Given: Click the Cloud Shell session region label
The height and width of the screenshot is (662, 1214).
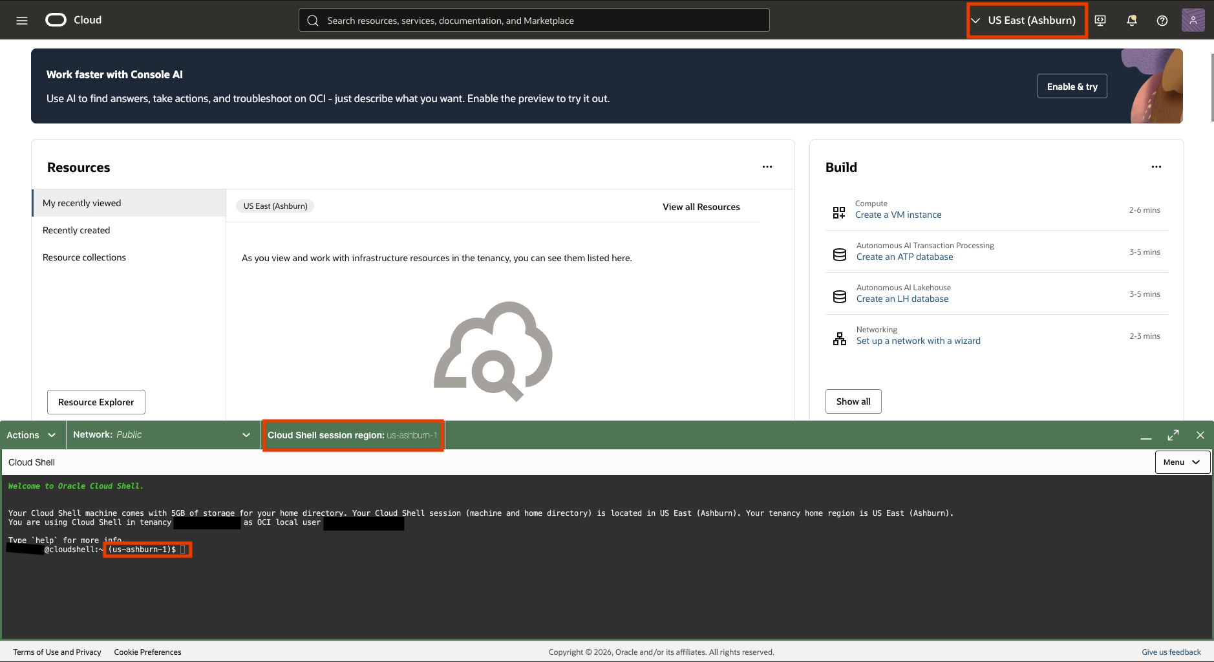Looking at the screenshot, I should [353, 436].
